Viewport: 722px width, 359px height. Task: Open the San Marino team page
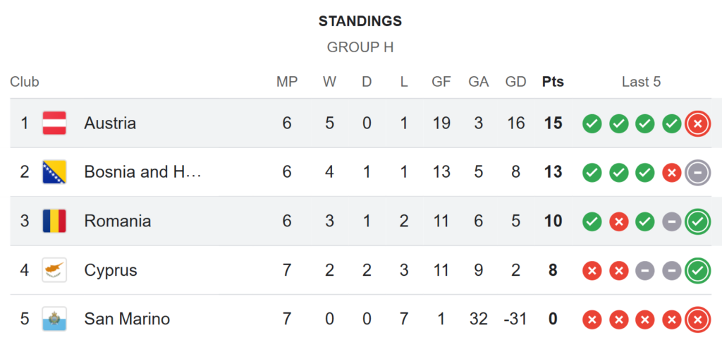tap(127, 319)
